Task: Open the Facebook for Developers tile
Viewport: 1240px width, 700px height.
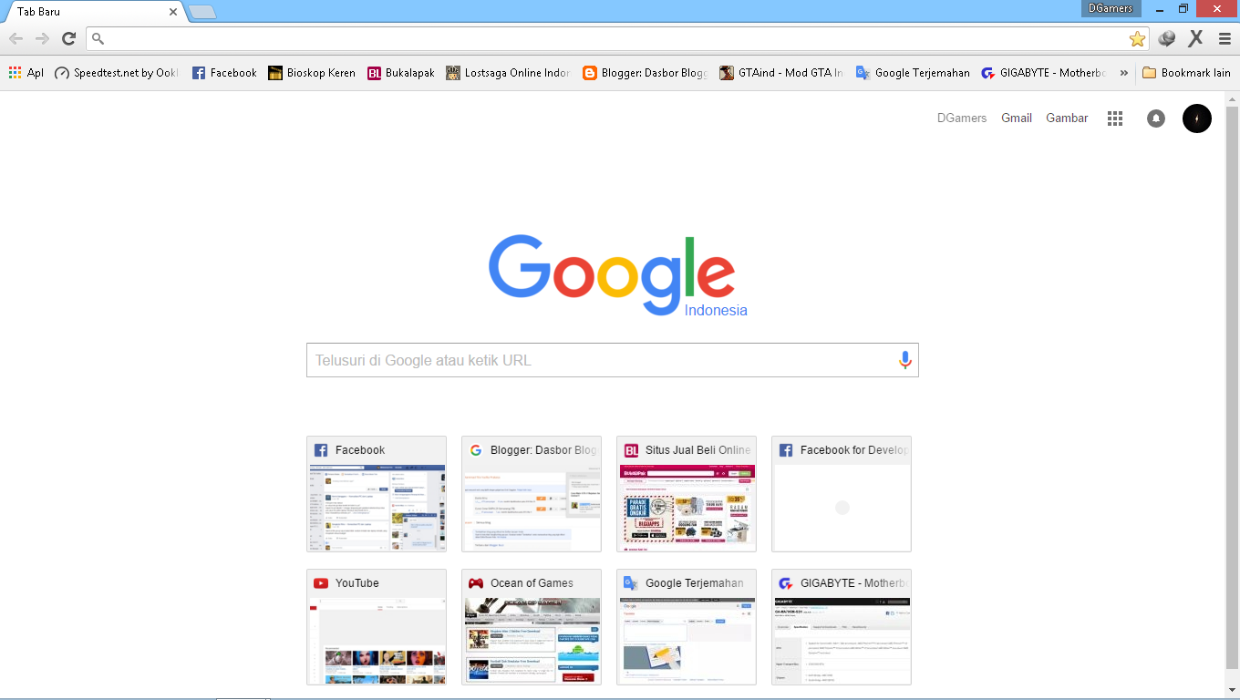Action: [x=842, y=494]
